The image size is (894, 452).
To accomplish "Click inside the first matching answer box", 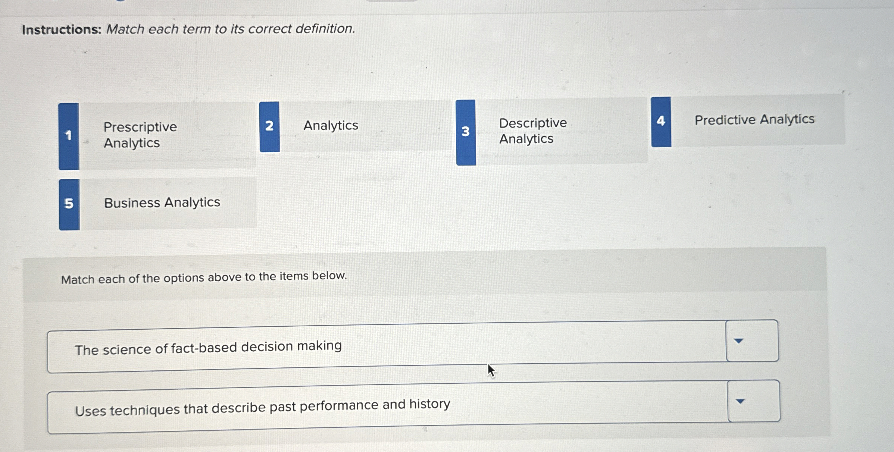I will click(373, 347).
